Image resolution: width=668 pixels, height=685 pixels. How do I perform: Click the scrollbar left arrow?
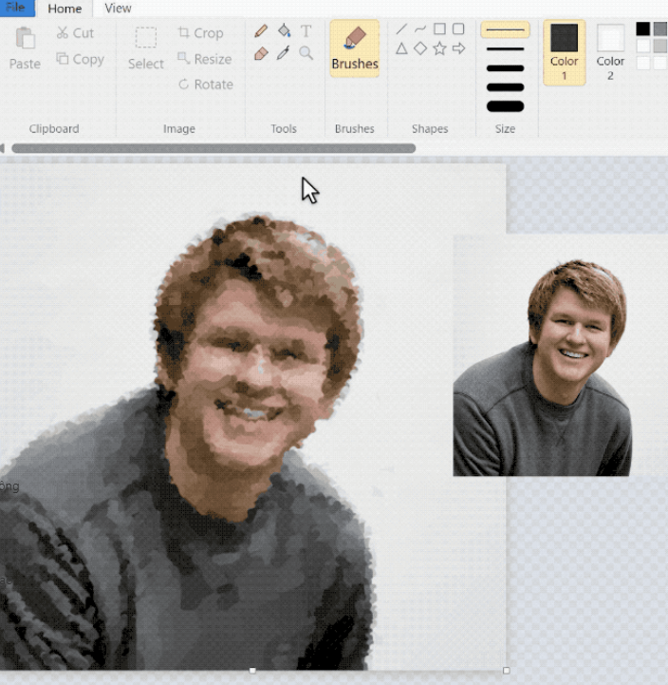click(2, 148)
